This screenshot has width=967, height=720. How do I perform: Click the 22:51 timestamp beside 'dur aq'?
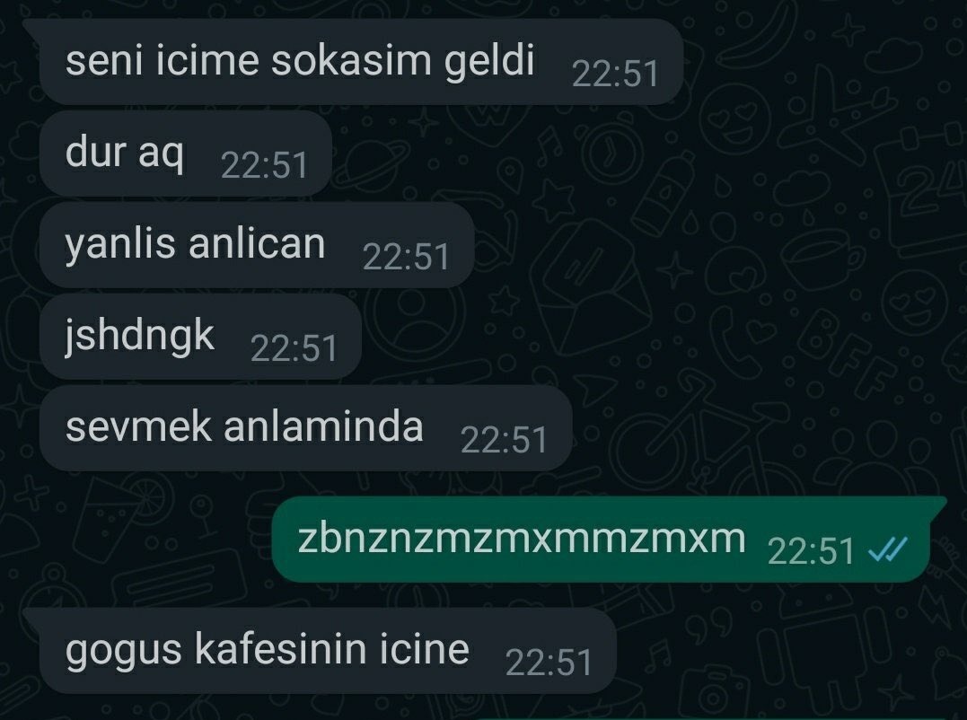tap(265, 166)
